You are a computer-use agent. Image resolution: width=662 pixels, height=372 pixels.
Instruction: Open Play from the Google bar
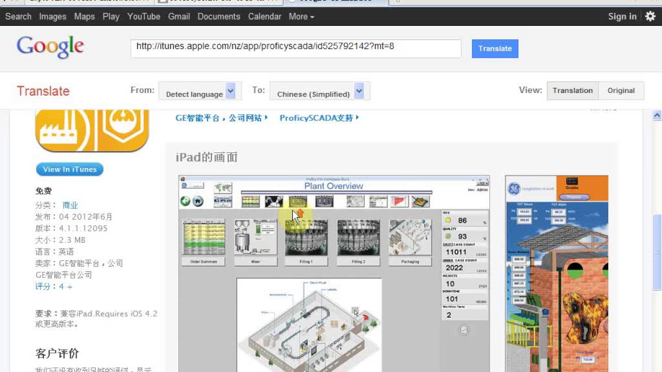(x=111, y=17)
